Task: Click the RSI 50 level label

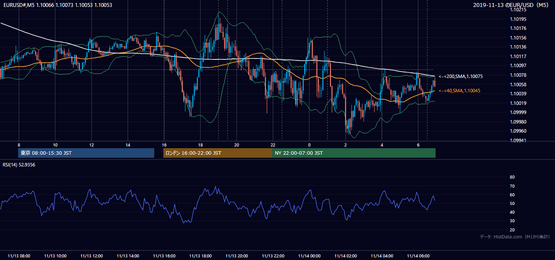Action: pyautogui.click(x=512, y=203)
